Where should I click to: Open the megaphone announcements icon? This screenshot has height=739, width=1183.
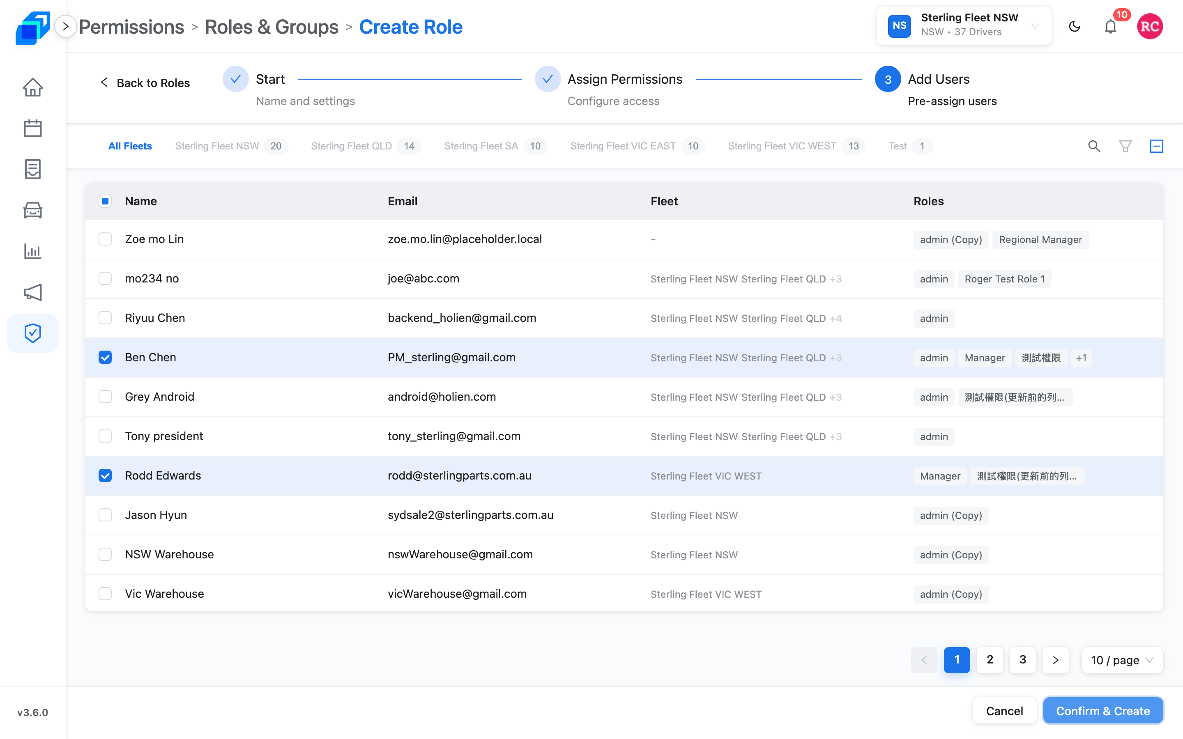coord(33,292)
